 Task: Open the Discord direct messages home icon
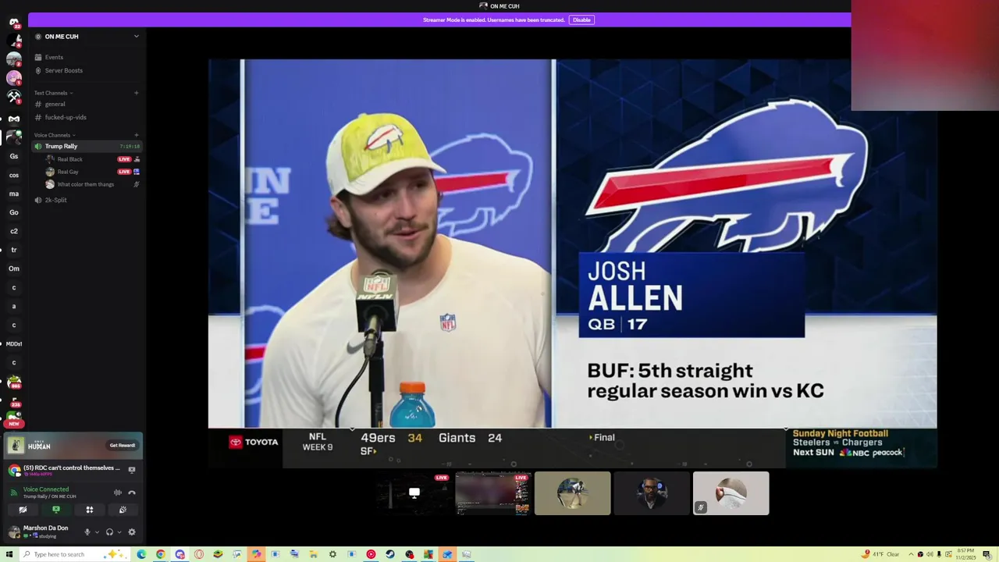pyautogui.click(x=14, y=23)
